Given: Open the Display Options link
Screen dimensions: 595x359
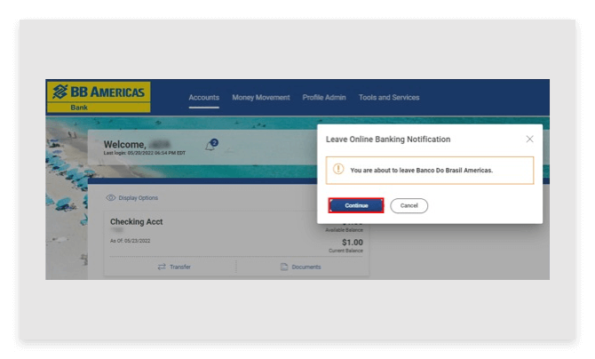Looking at the screenshot, I should click(x=139, y=198).
